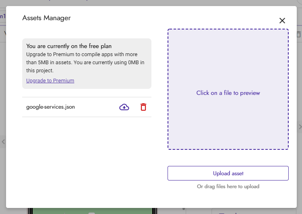This screenshot has width=302, height=214.
Task: Click the 'Or drag files here to upload' hint
Action: point(228,187)
